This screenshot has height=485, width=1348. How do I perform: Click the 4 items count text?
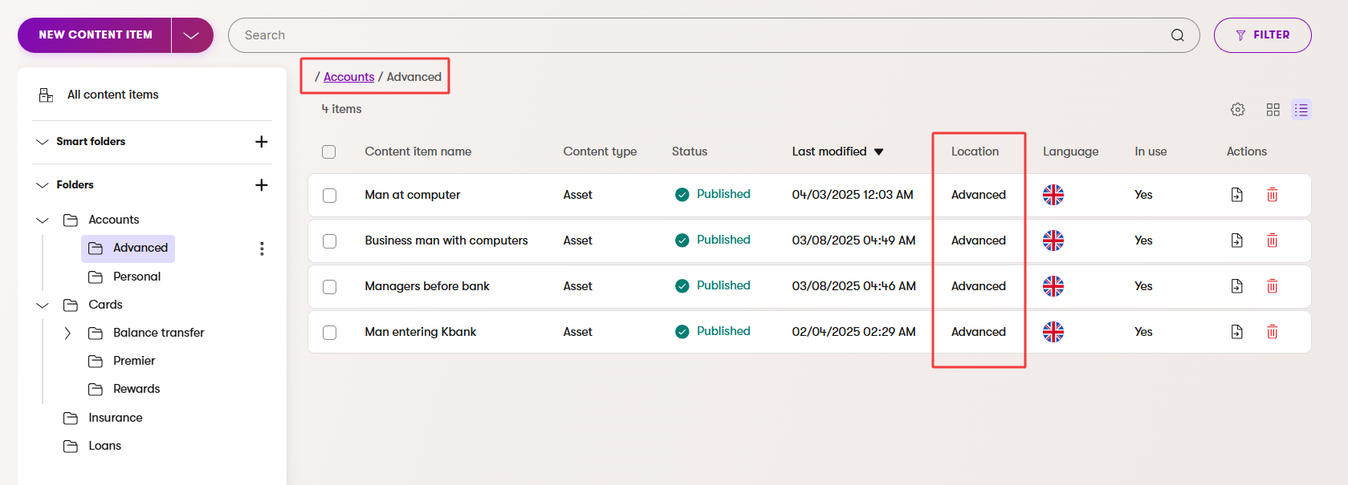(341, 109)
